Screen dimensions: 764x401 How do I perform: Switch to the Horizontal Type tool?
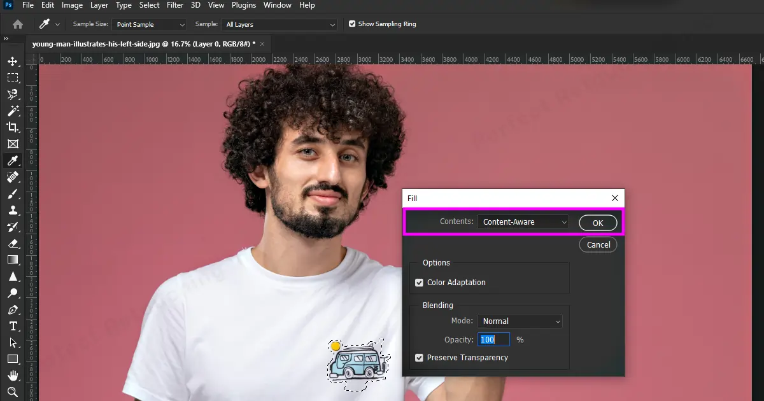[12, 327]
